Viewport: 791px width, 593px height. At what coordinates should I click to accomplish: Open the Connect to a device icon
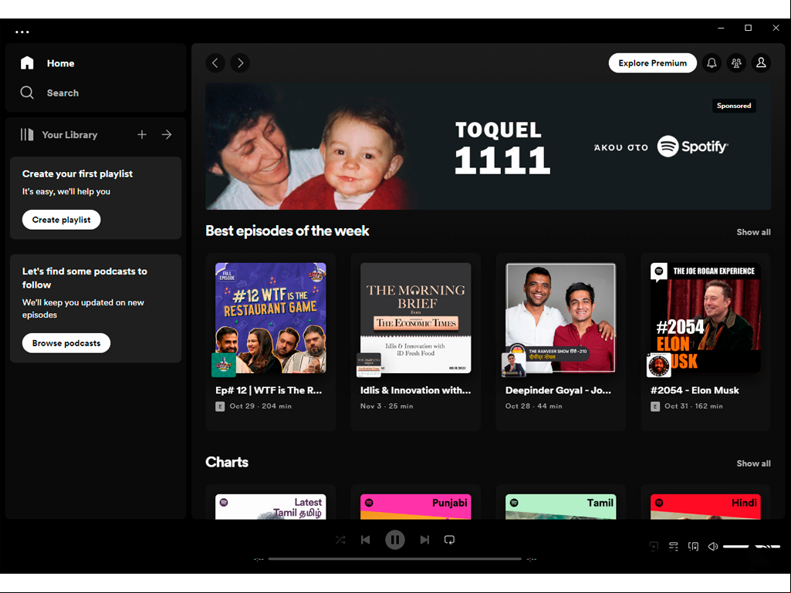694,546
